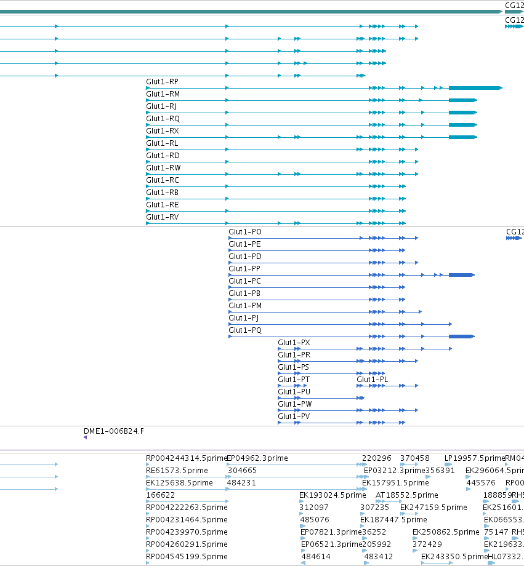Select the Glut1-RQ transcript label
Image resolution: width=524 pixels, height=566 pixels.
pyautogui.click(x=163, y=119)
